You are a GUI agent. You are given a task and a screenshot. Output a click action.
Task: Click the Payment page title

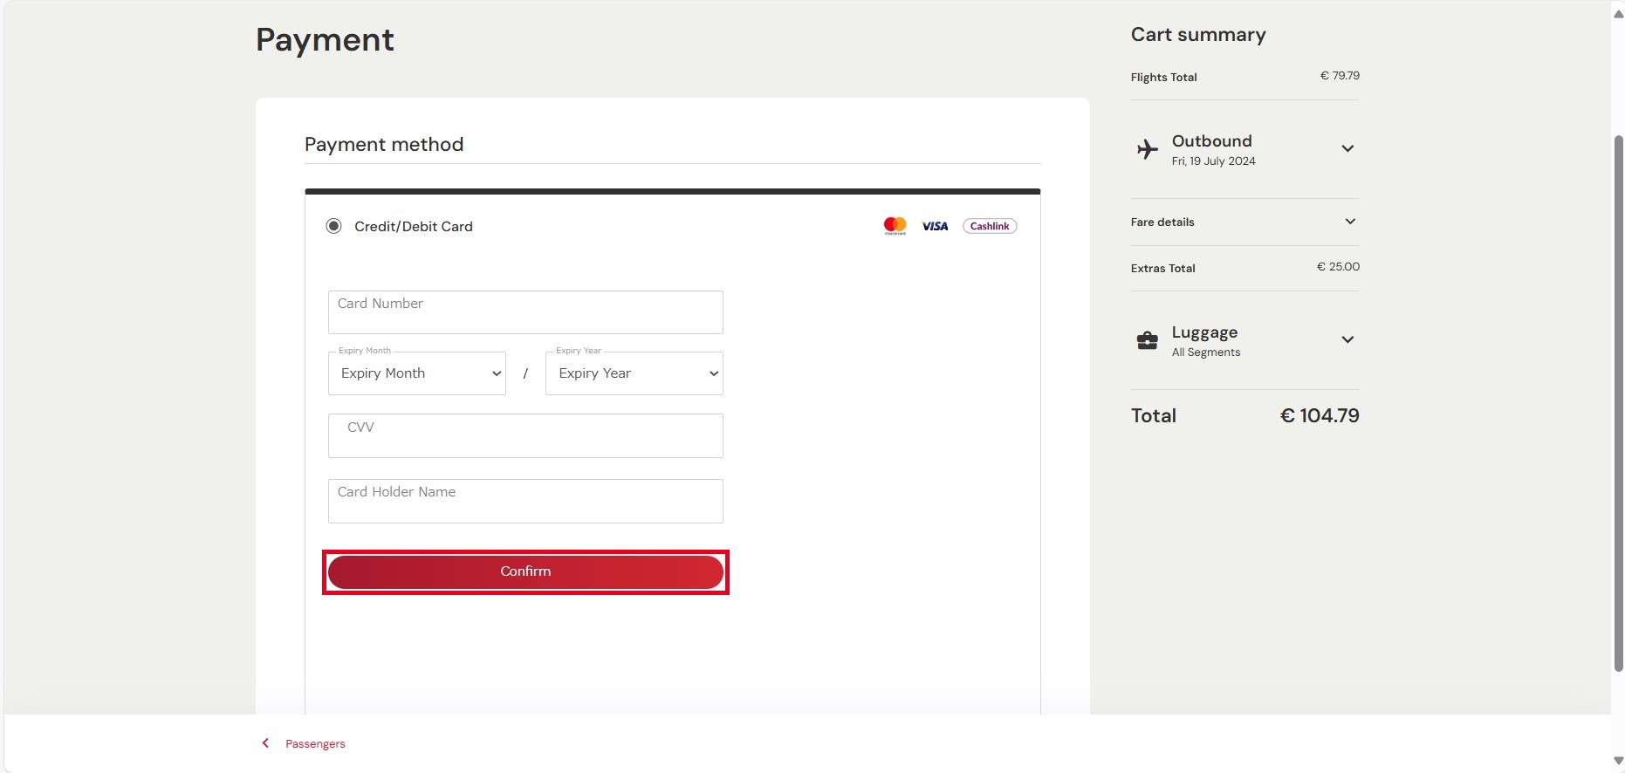(x=325, y=40)
